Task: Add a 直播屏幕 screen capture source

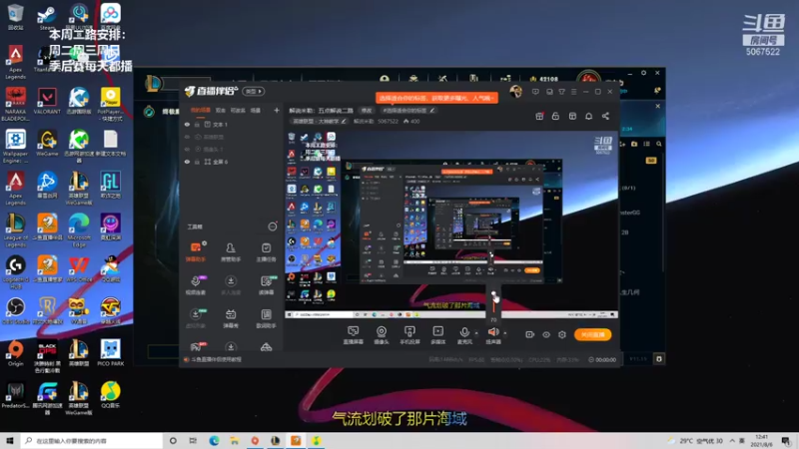Action: tap(353, 335)
